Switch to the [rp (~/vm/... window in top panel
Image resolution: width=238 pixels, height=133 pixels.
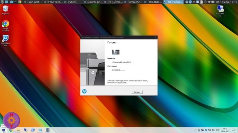pyautogui.click(x=113, y=2)
